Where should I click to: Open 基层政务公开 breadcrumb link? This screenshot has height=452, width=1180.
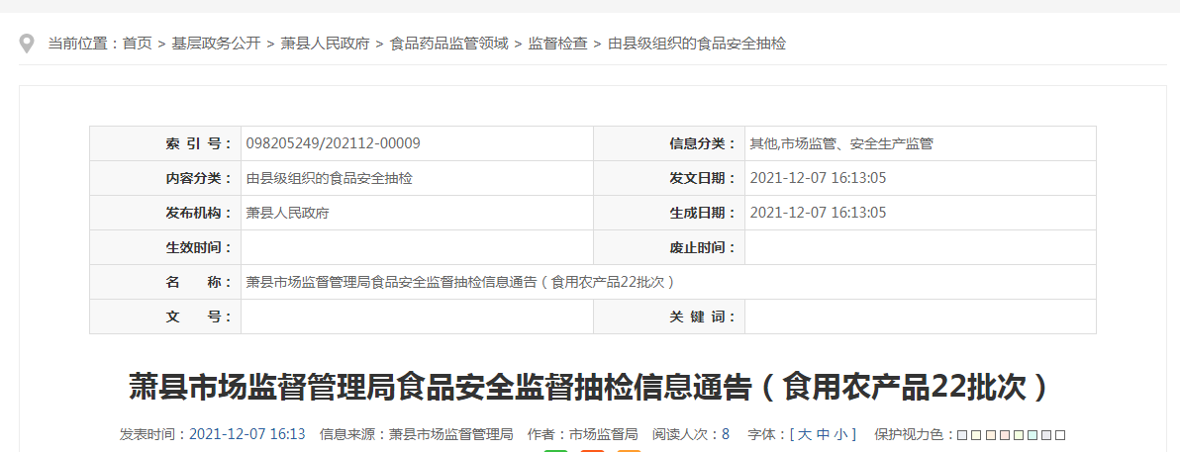click(x=216, y=44)
